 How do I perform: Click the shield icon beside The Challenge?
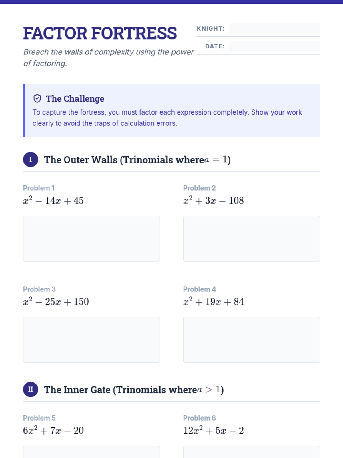[x=37, y=98]
